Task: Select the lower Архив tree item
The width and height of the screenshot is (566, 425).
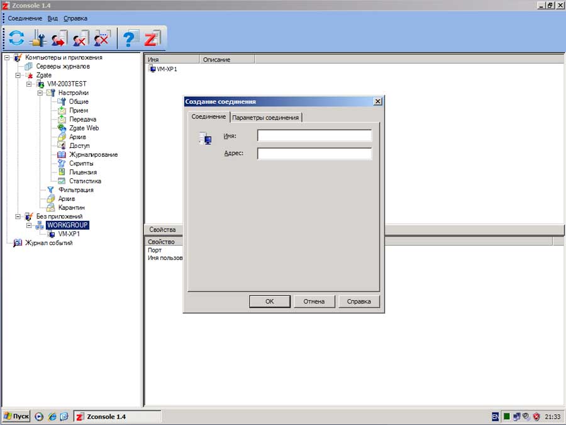Action: [67, 199]
